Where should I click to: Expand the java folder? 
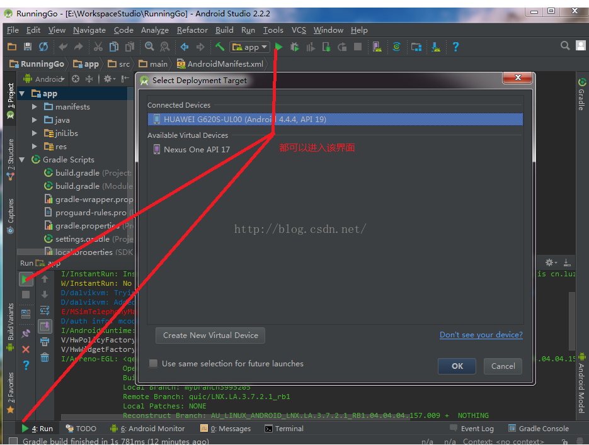click(34, 120)
